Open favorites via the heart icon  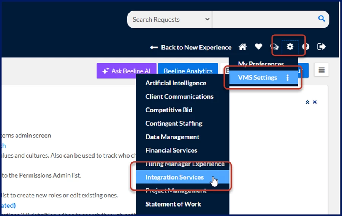[x=258, y=46]
